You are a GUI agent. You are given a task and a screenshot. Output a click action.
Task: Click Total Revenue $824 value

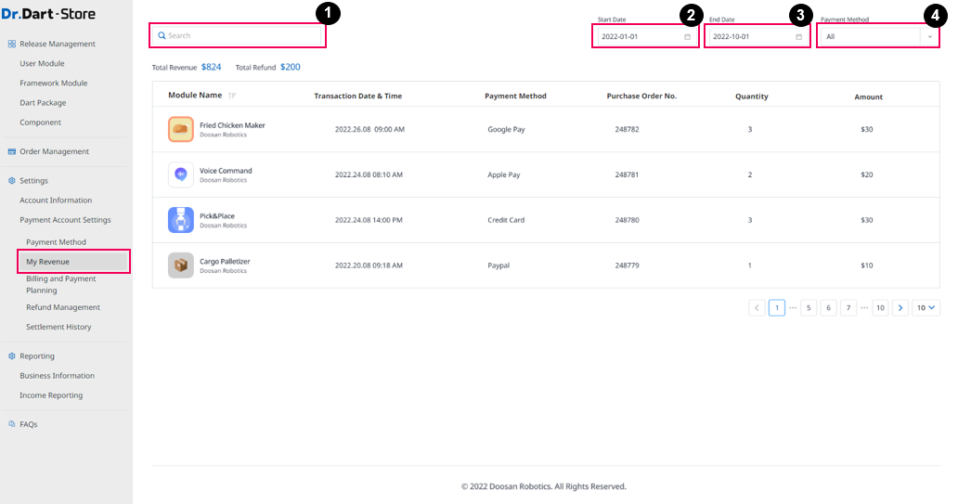(x=212, y=67)
